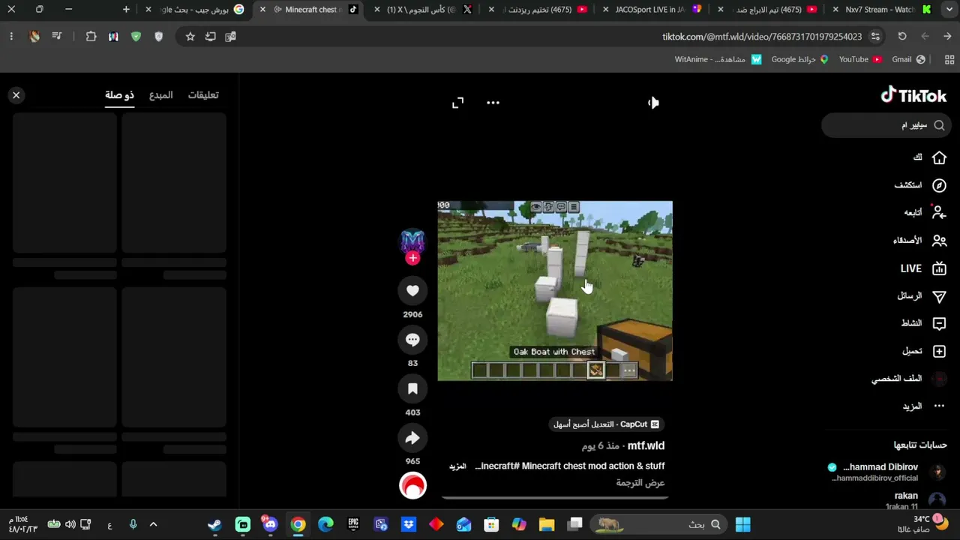Image resolution: width=960 pixels, height=540 pixels.
Task: Open the media controls toolbar icon
Action: click(x=56, y=37)
